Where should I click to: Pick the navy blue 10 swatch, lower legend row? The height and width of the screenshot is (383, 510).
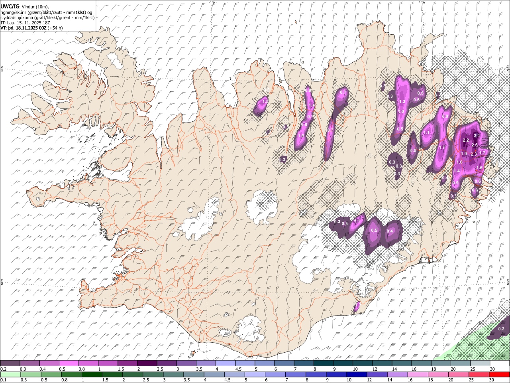pos(356,374)
